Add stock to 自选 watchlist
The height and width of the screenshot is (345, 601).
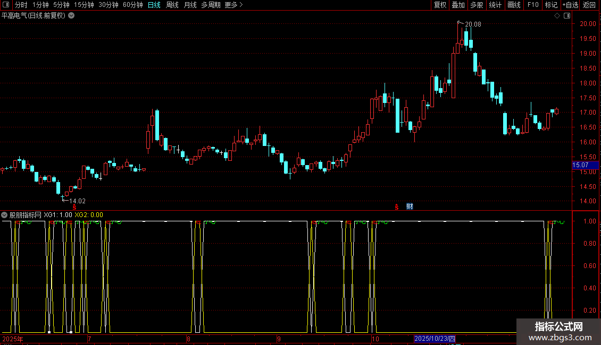click(570, 5)
